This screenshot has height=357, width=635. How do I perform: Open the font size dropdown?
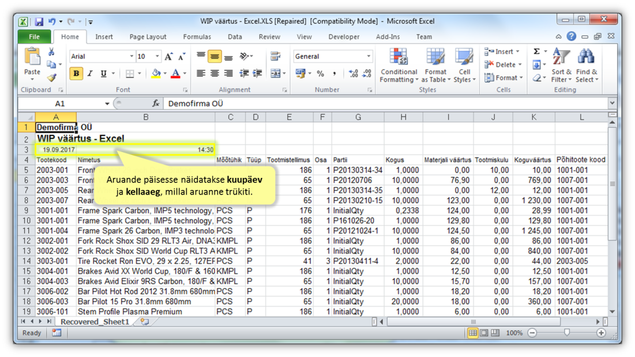(157, 56)
